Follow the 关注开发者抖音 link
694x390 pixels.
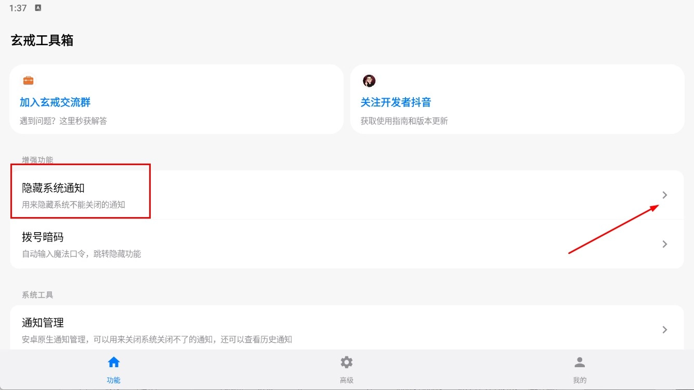pyautogui.click(x=396, y=102)
